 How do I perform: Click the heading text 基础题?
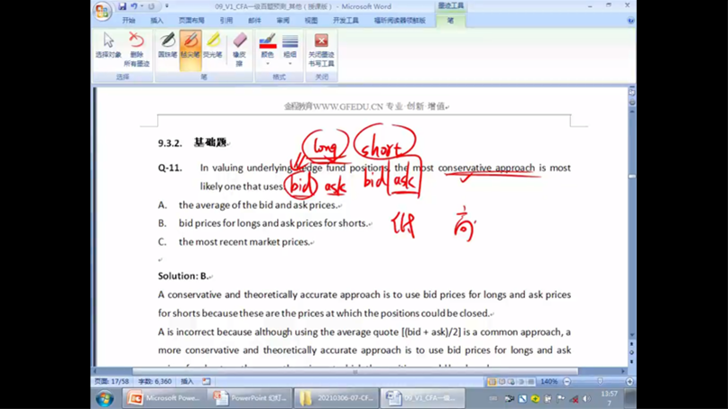click(x=210, y=142)
